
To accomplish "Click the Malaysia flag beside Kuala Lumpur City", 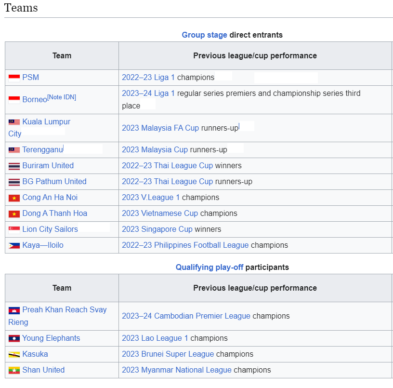I will pyautogui.click(x=14, y=122).
